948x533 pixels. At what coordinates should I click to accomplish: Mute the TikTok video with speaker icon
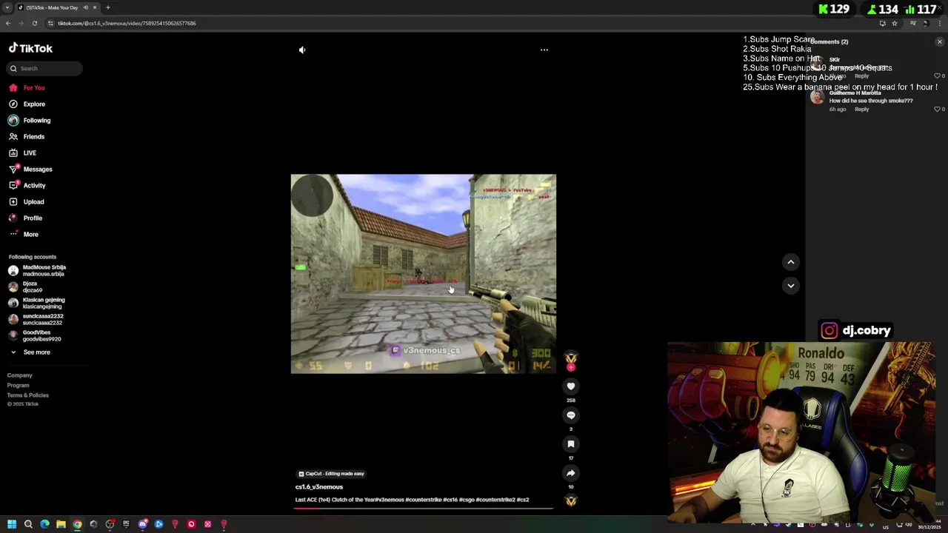click(302, 50)
